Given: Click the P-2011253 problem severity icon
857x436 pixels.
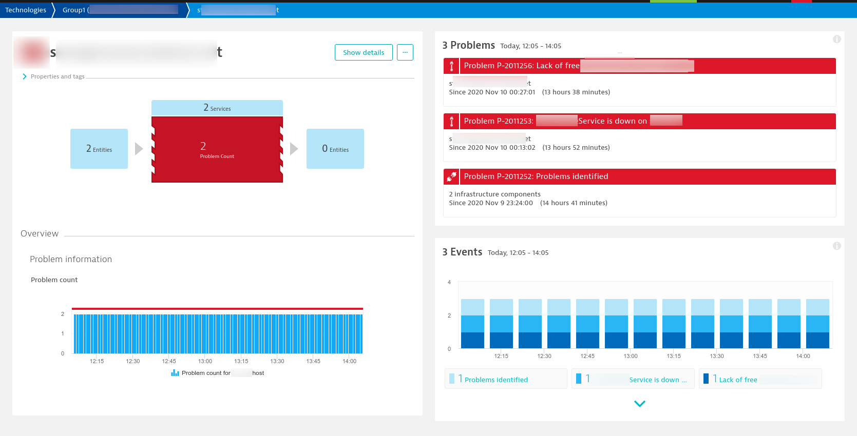Looking at the screenshot, I should click(x=451, y=122).
